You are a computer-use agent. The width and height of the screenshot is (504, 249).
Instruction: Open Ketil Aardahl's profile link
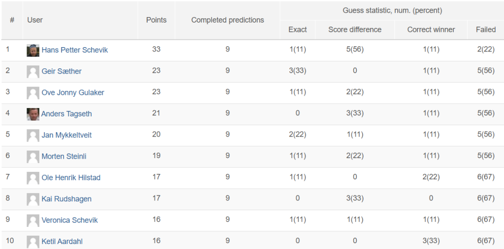(x=62, y=241)
